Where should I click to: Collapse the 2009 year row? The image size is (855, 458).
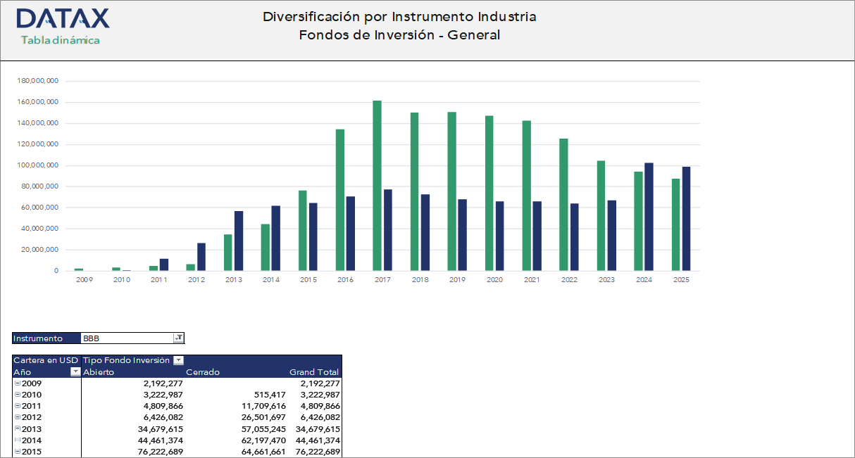[x=17, y=383]
